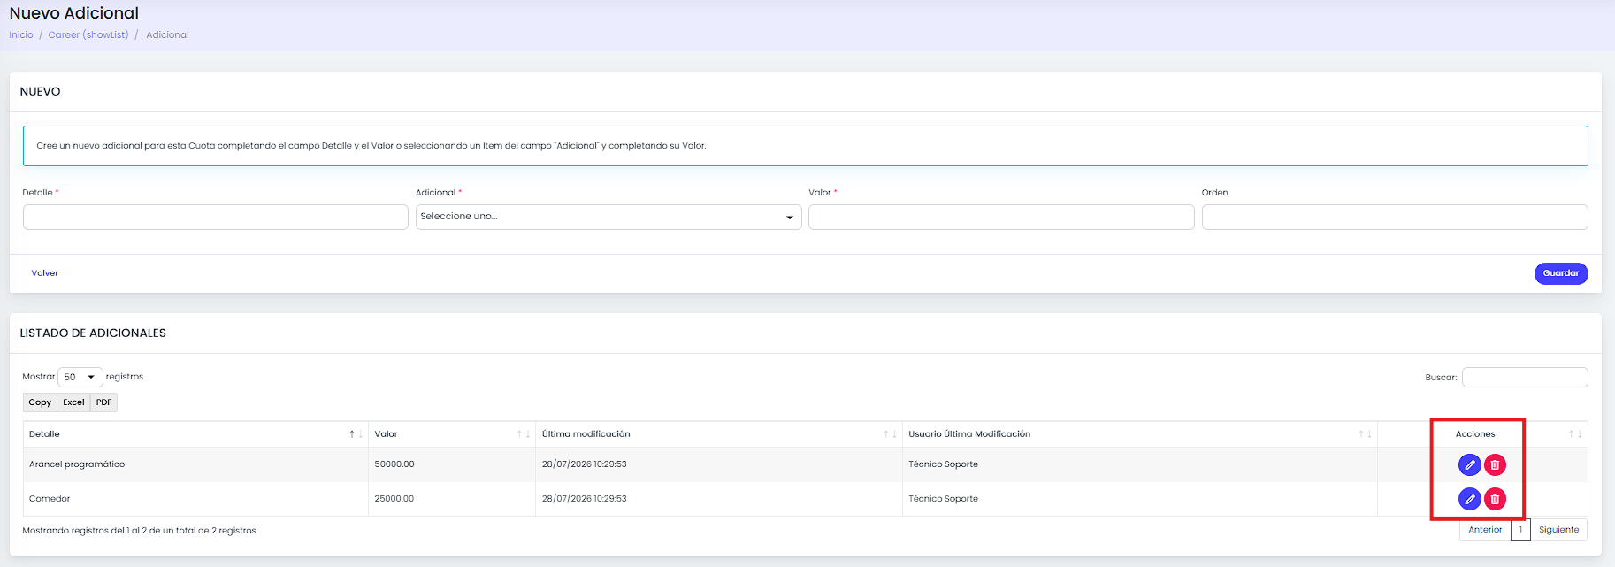Sort by Usuario Última Modificación column
Image resolution: width=1615 pixels, height=567 pixels.
coord(1139,434)
